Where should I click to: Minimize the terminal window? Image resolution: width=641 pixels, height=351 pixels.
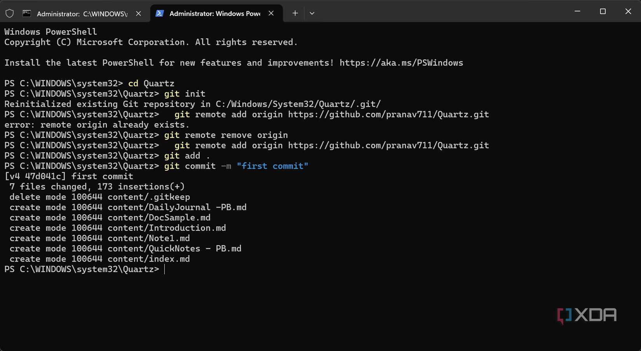(x=577, y=11)
